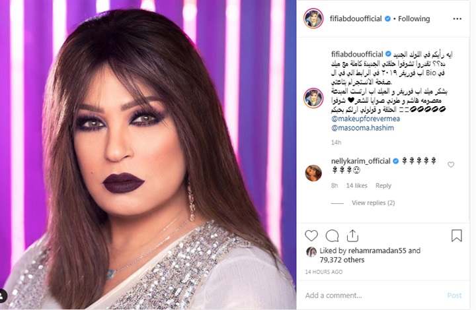This screenshot has width=476, height=310.
Task: Toggle the Following status button
Action: [414, 18]
